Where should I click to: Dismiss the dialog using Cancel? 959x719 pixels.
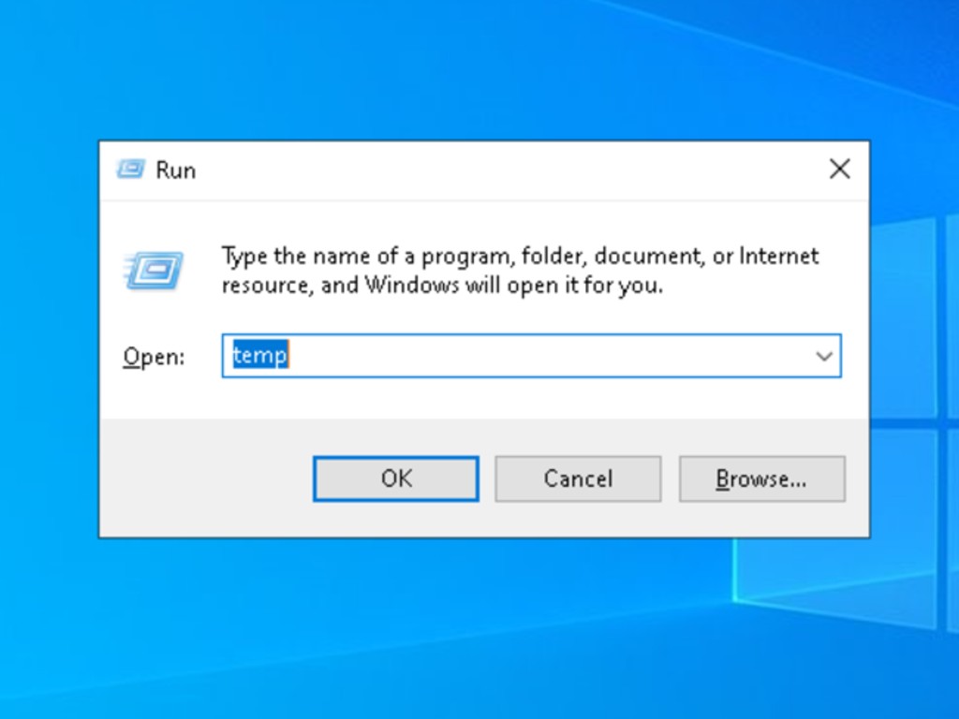[x=578, y=478]
